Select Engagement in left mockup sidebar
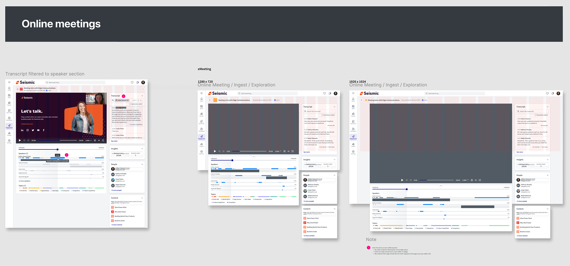Image resolution: width=570 pixels, height=266 pixels. [9, 126]
